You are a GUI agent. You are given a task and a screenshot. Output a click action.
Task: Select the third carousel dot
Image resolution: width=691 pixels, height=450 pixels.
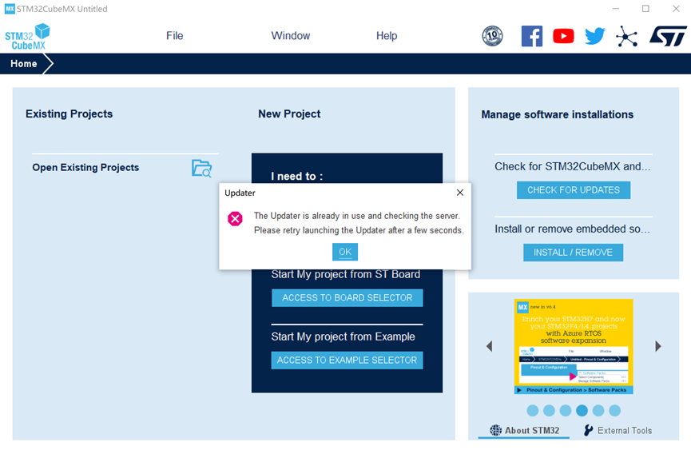point(566,411)
